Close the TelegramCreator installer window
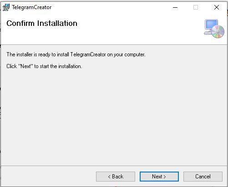Screen dimensions: 228x187 pos(217,7)
